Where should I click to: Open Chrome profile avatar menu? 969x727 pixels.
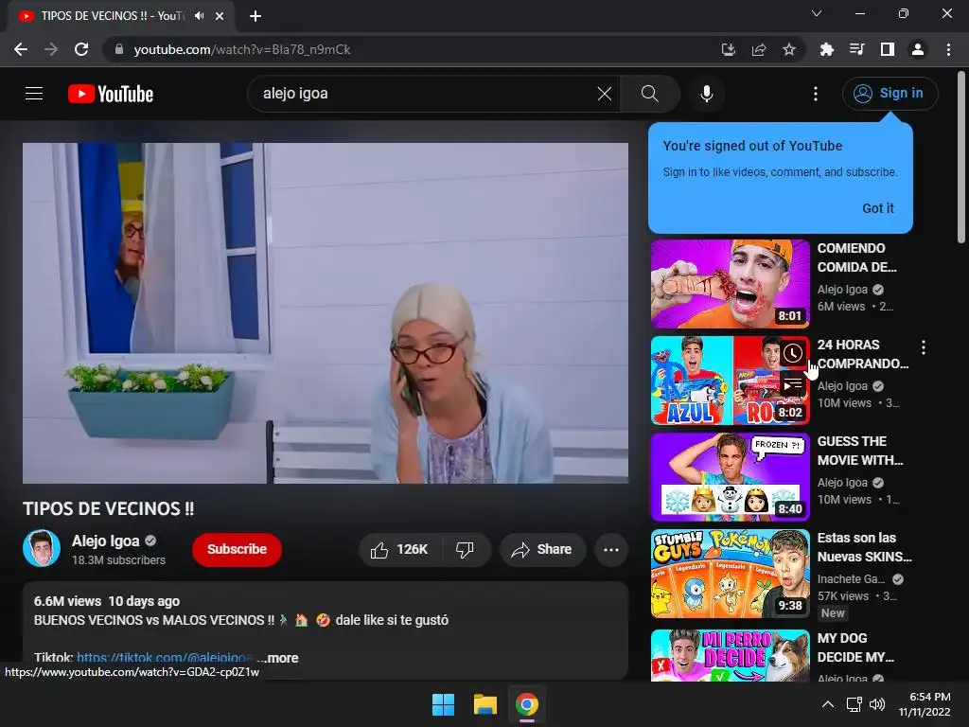(x=918, y=49)
